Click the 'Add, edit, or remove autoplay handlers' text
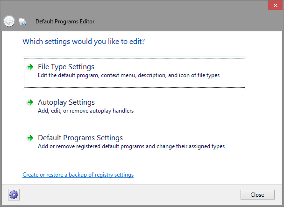This screenshot has width=284, height=207. coord(85,111)
